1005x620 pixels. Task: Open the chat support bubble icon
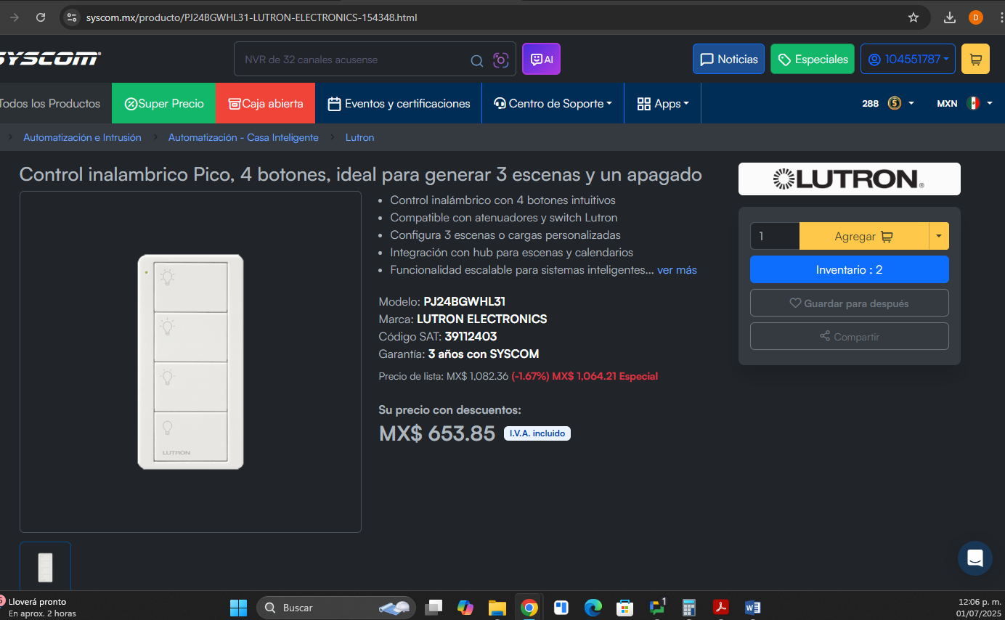coord(975,558)
